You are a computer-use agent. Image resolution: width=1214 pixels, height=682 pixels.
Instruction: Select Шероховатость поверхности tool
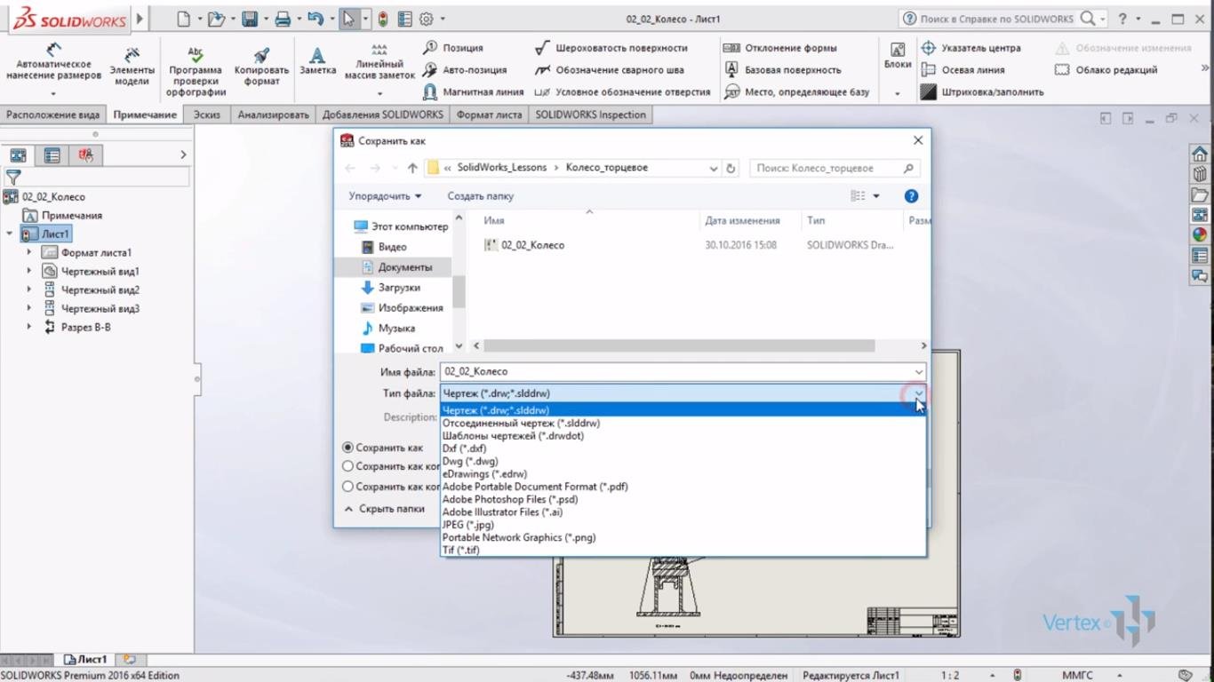coord(611,48)
